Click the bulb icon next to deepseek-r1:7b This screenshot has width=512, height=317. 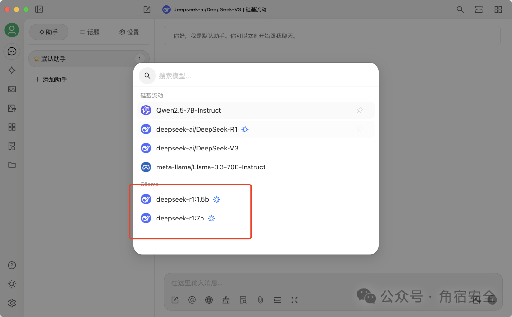[x=211, y=218]
